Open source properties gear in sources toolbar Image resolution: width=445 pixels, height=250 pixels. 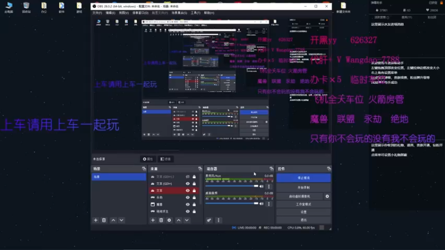(x=169, y=220)
